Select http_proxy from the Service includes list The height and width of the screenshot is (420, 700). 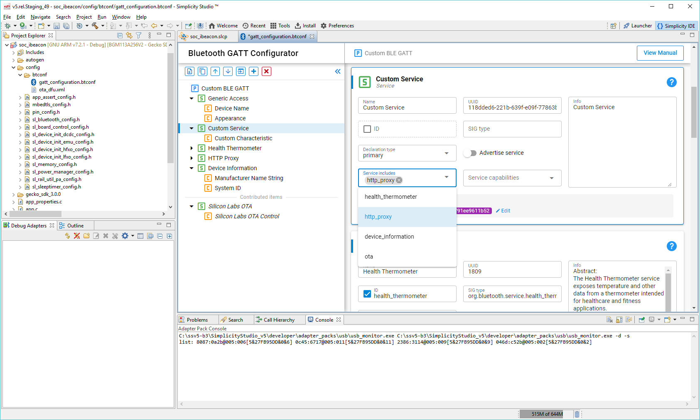[x=378, y=216]
